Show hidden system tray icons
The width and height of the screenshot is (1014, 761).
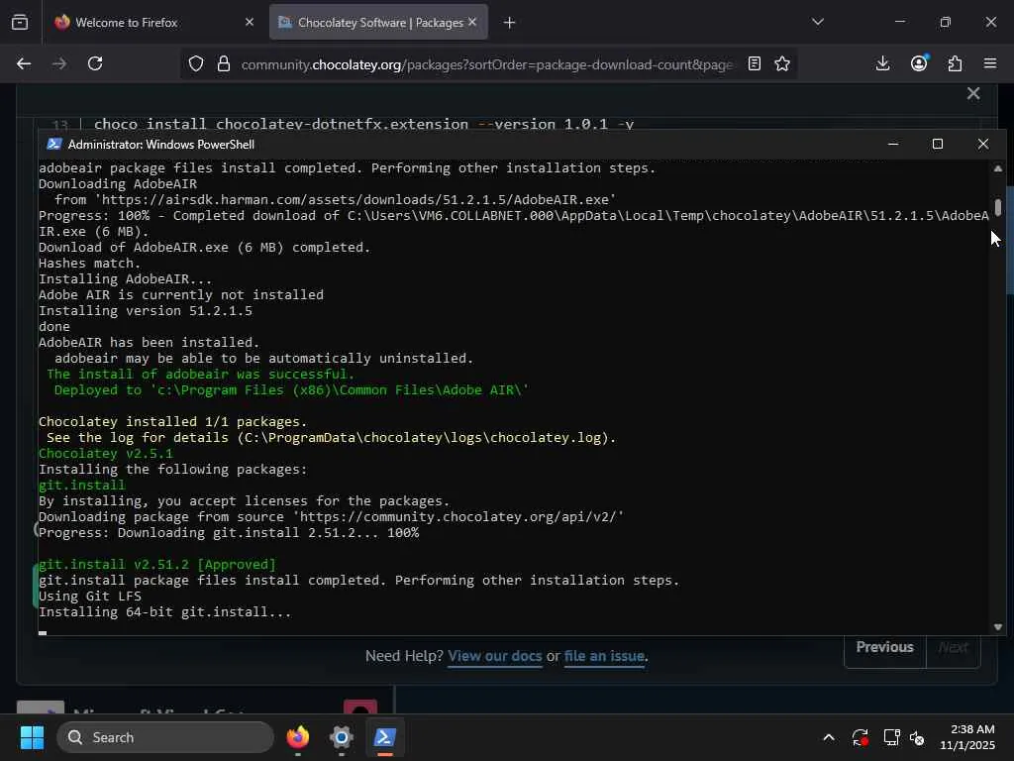tap(829, 737)
